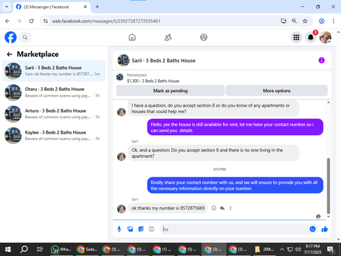Open More options for listing
This screenshot has height=256, width=341.
(277, 91)
